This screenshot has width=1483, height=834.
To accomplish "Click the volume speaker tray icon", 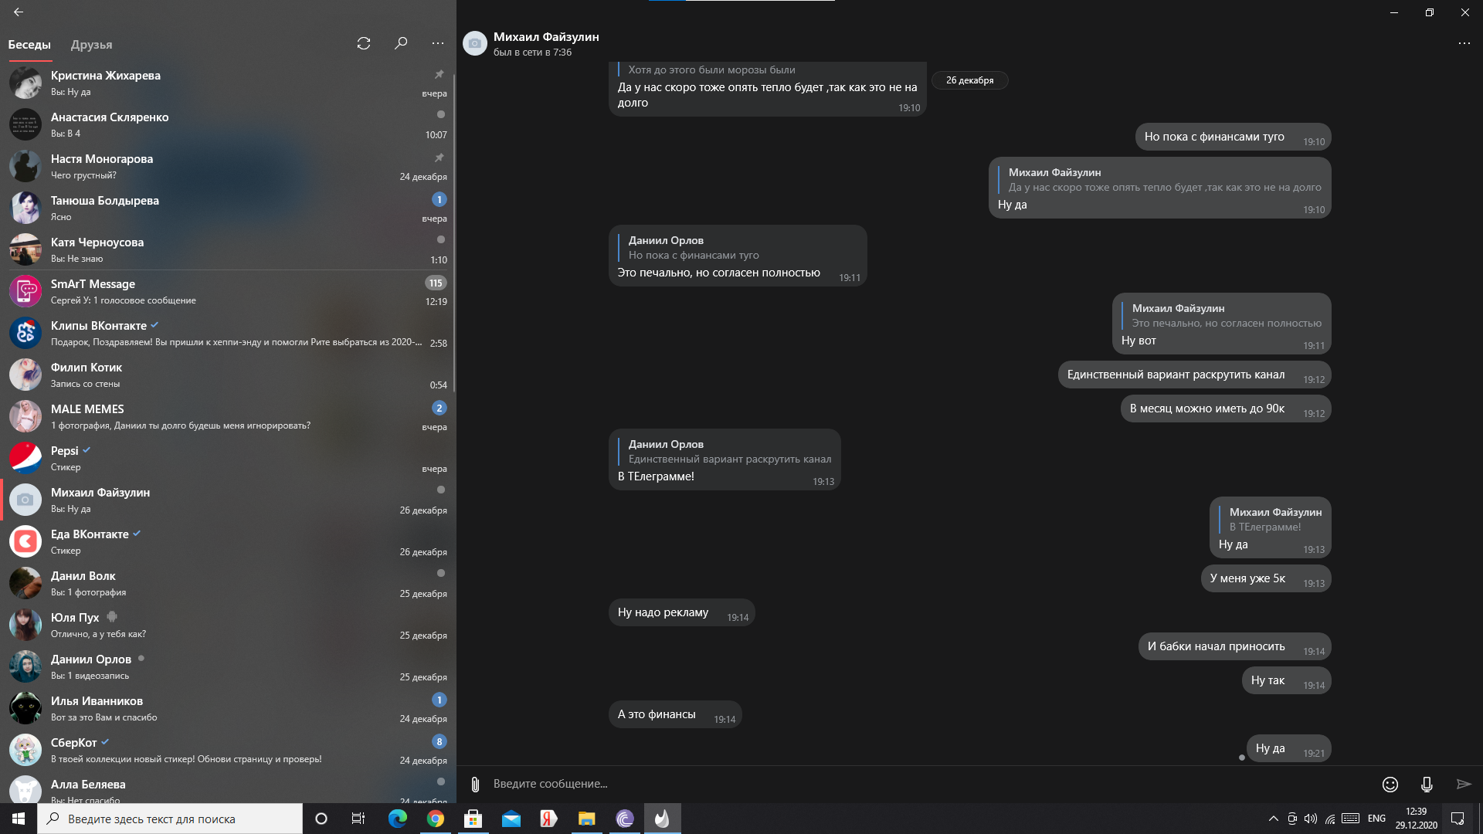I will (1311, 819).
